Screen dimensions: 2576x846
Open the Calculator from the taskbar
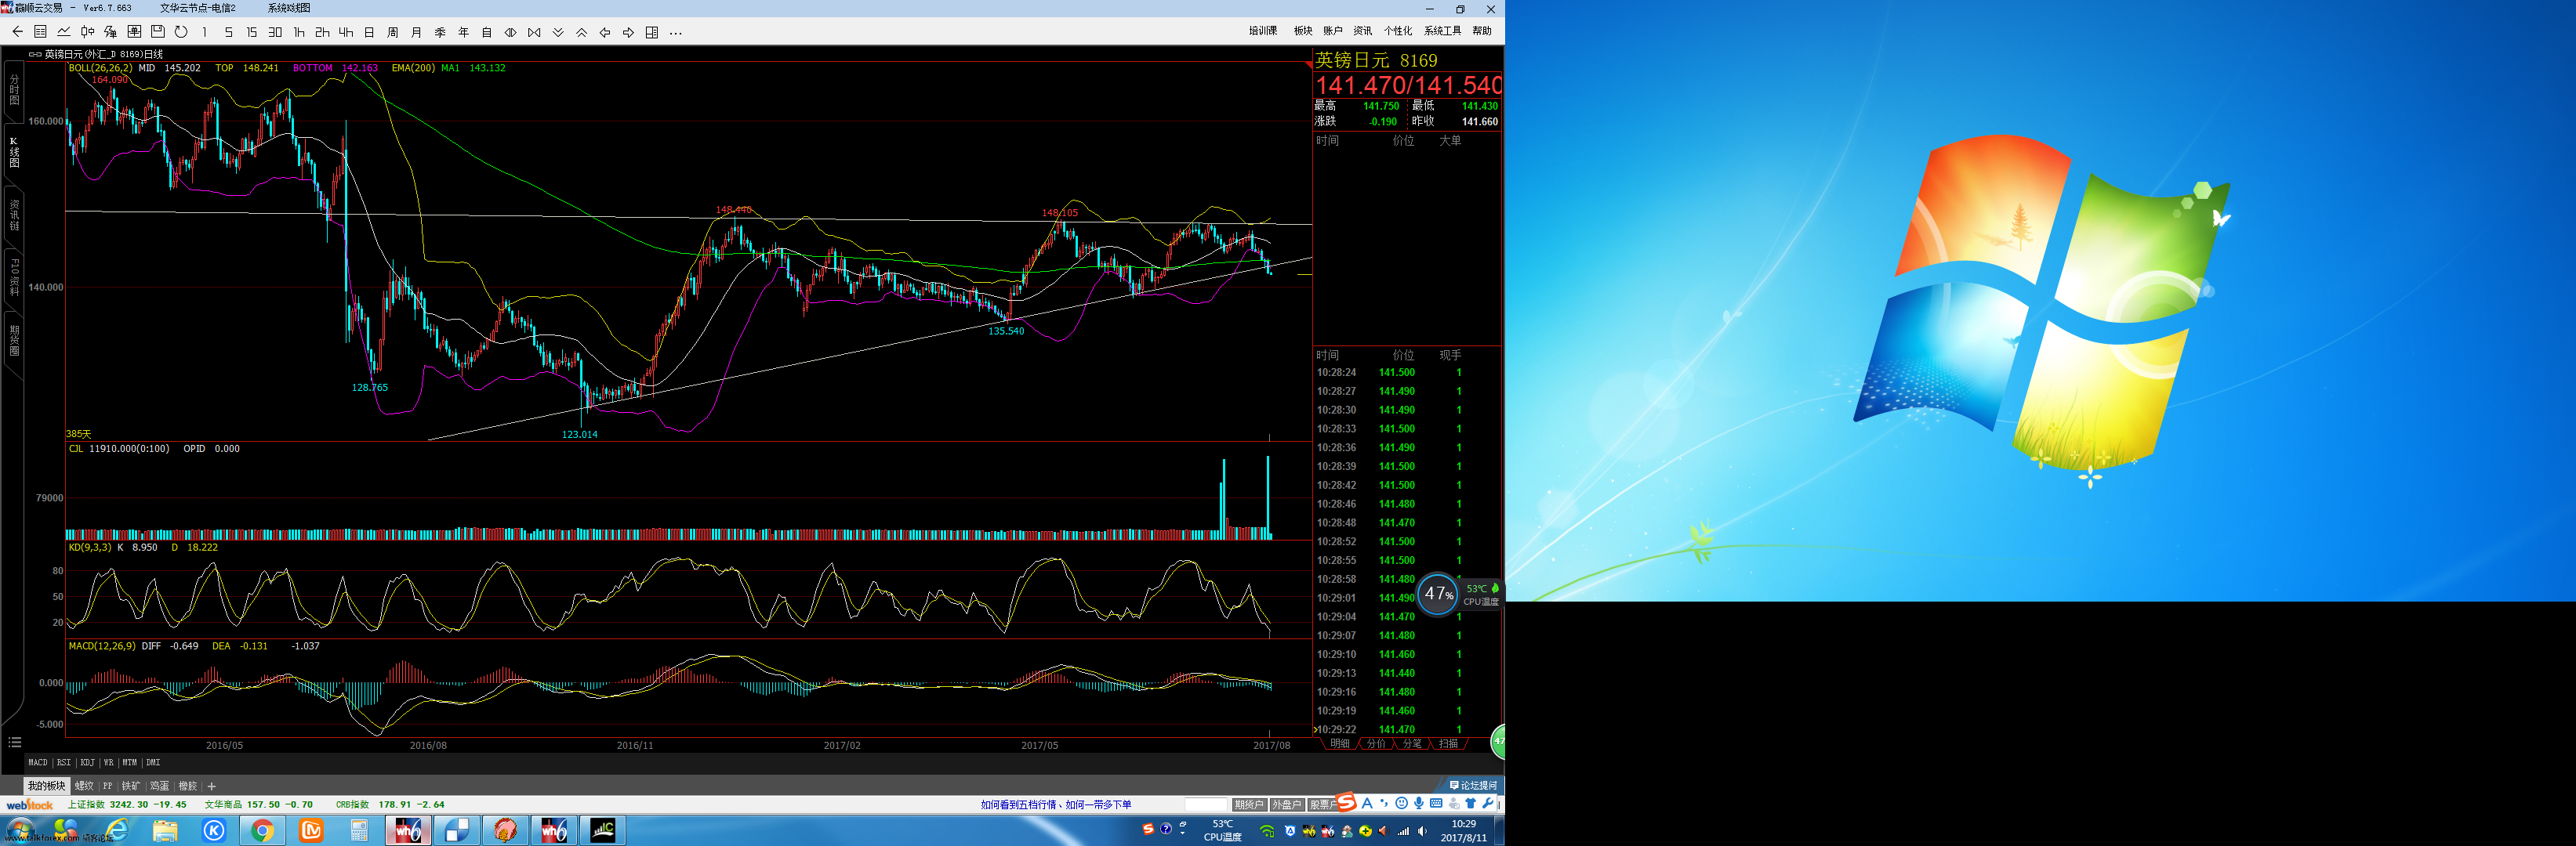359,830
